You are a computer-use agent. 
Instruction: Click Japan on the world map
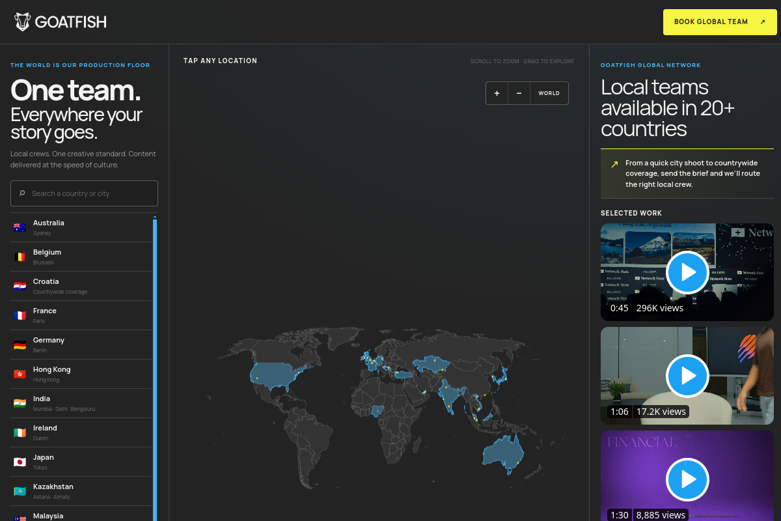pos(502,376)
